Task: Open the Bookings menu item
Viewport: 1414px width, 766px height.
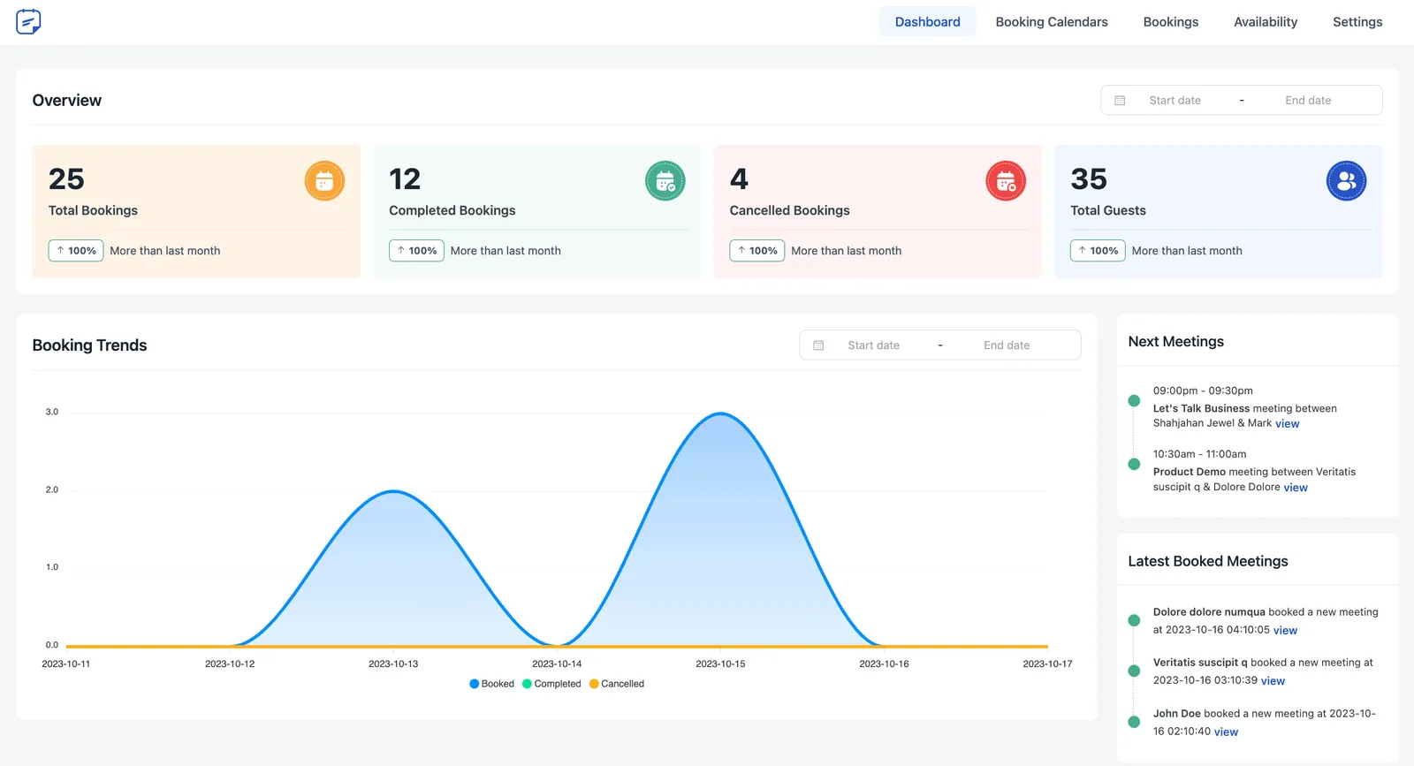Action: [x=1171, y=22]
